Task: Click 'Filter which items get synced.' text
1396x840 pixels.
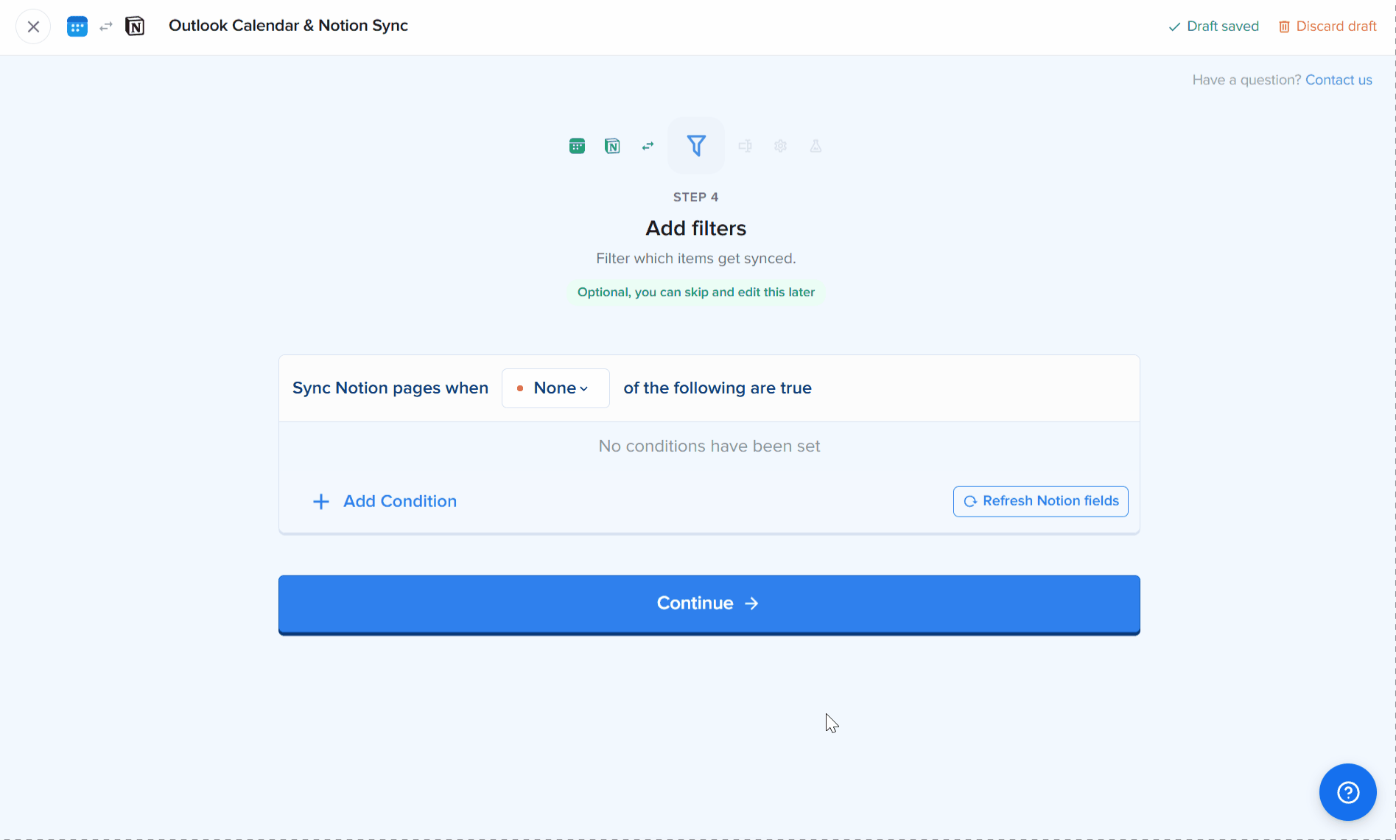Action: point(696,259)
